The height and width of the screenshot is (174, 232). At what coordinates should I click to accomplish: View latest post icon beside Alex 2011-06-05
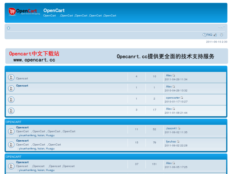point(174,163)
